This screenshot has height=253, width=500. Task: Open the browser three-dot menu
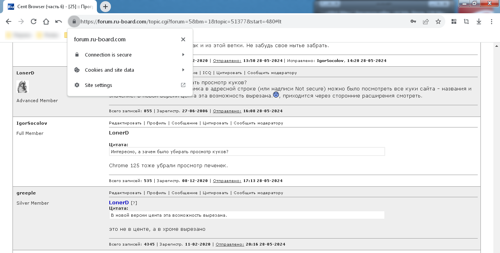point(491,21)
